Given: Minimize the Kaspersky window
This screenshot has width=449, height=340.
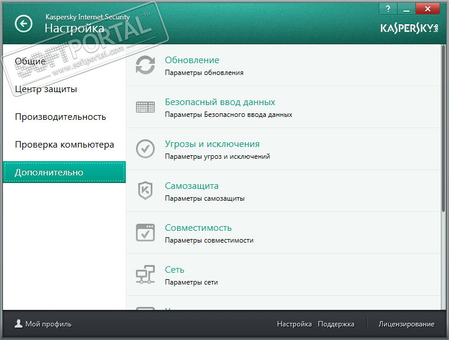Looking at the screenshot, I should pyautogui.click(x=406, y=9).
